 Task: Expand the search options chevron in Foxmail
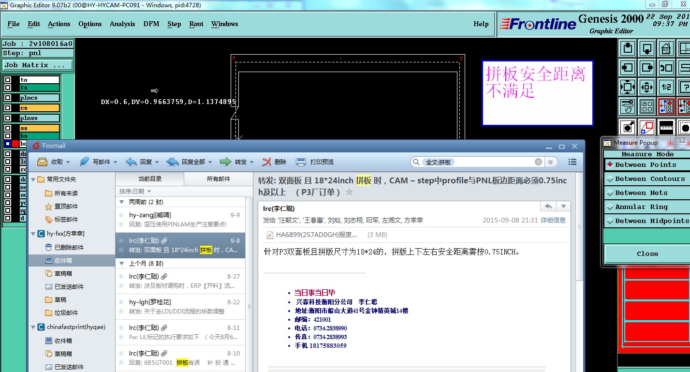pos(550,162)
